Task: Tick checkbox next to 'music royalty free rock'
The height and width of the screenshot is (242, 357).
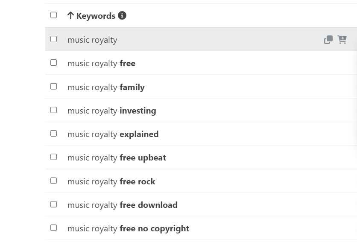Action: pos(53,181)
